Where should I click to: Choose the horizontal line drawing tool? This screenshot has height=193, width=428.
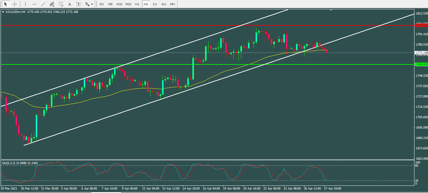click(34, 4)
